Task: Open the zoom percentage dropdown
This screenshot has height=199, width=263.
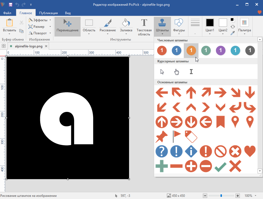Action: click(x=256, y=196)
